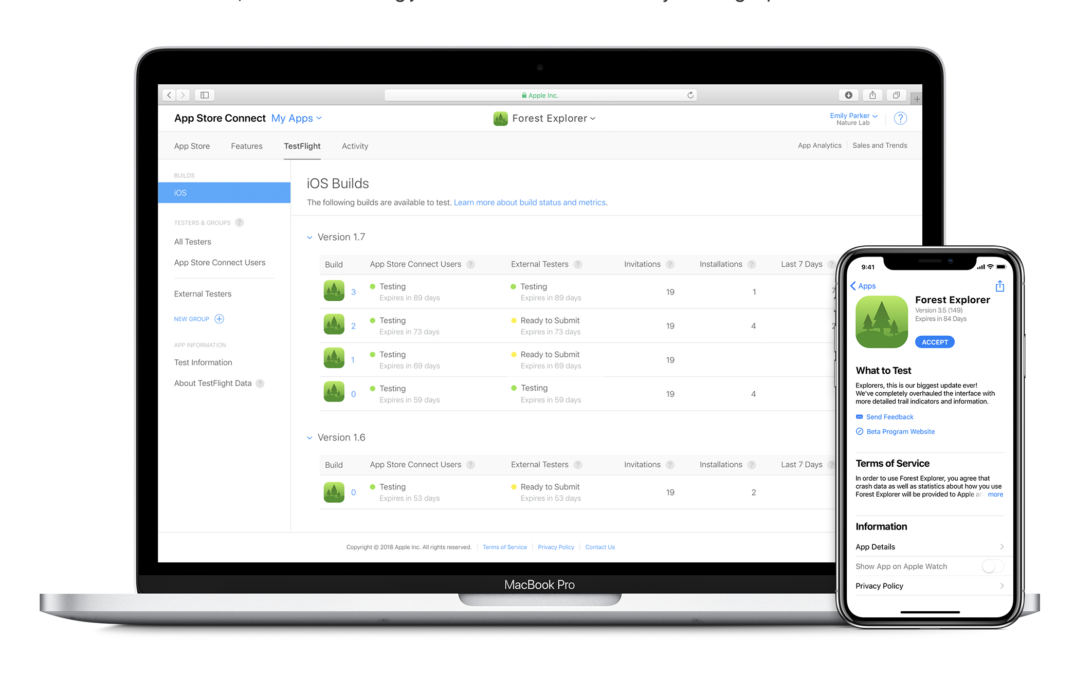Screen dimensions: 1092x693
Task: Tap the ACCEPT button on the iPhone
Action: (935, 342)
